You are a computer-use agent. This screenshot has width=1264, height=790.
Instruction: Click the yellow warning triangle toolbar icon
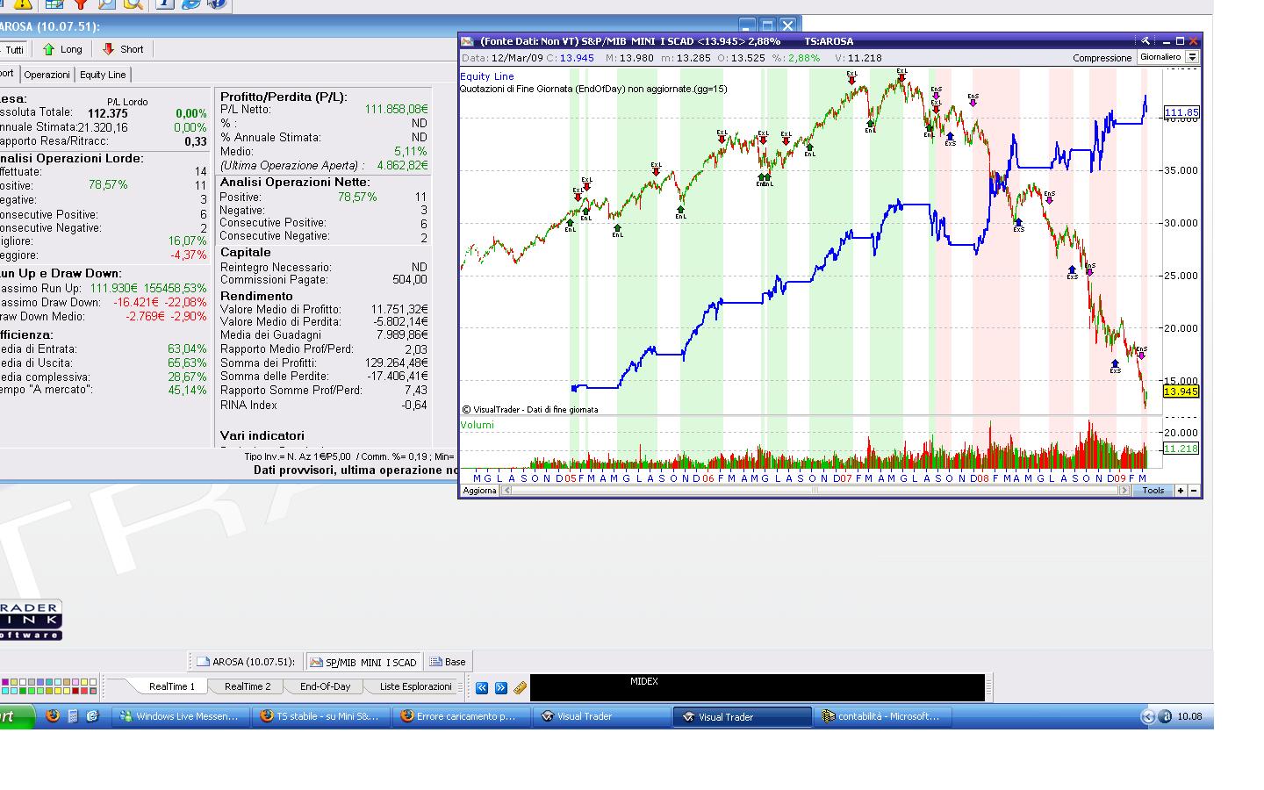pyautogui.click(x=22, y=4)
